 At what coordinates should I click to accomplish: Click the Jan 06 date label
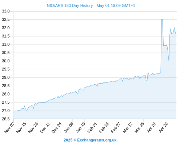point(68,128)
